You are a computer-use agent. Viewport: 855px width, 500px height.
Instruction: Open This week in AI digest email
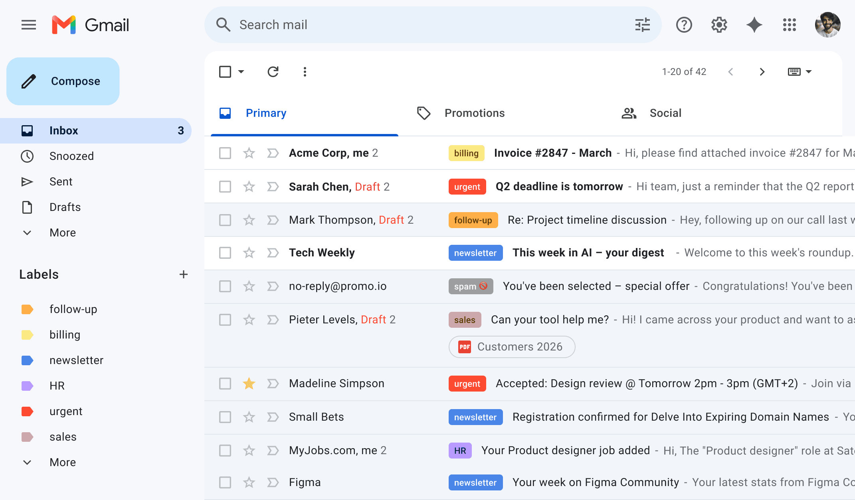pos(530,253)
